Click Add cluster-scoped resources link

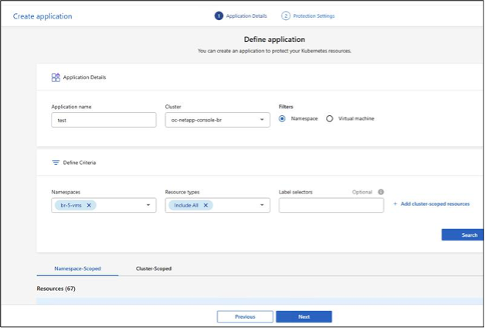click(432, 203)
